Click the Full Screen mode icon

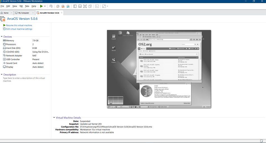tap(85, 6)
